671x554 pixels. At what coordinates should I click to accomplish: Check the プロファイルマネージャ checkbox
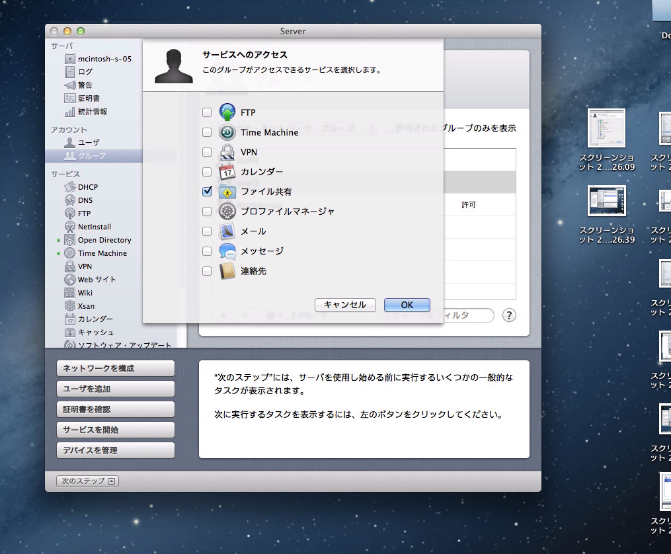point(207,212)
